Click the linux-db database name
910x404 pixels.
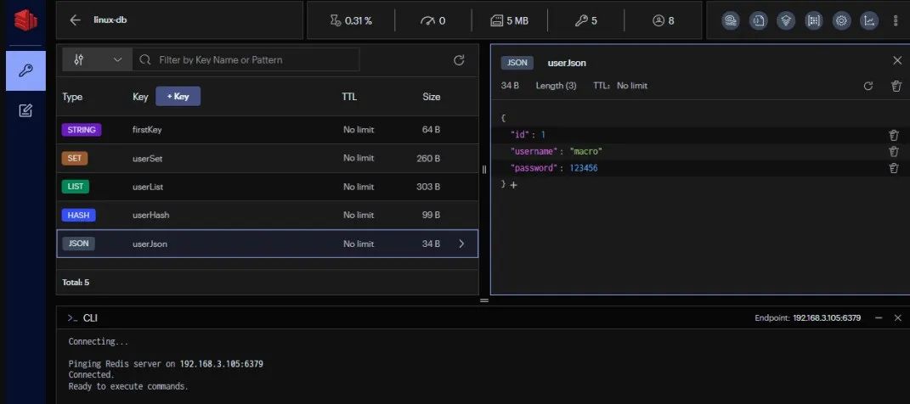pos(110,20)
